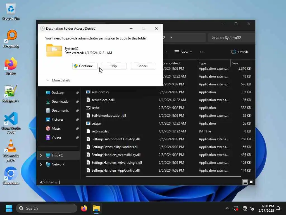This screenshot has height=215, width=286.
Task: Click the clock showing 6:30 PM
Action: (x=268, y=206)
